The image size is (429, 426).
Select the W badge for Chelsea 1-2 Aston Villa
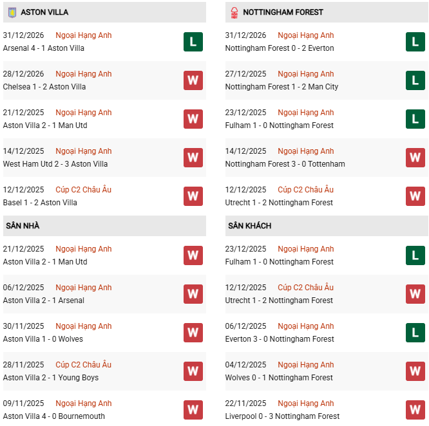pos(193,80)
